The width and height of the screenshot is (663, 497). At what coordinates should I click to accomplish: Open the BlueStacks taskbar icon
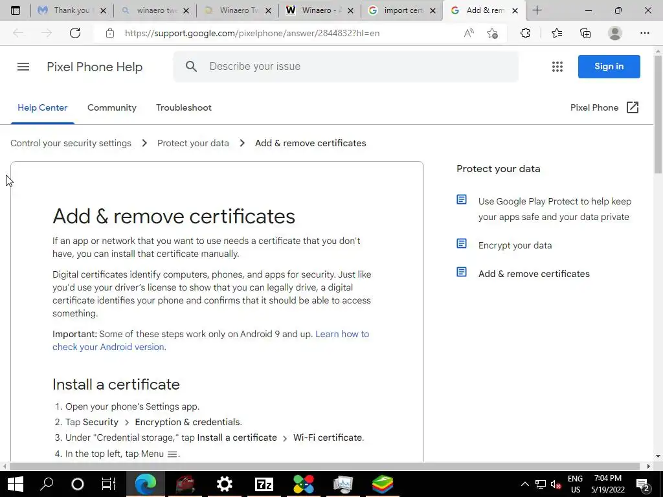383,484
